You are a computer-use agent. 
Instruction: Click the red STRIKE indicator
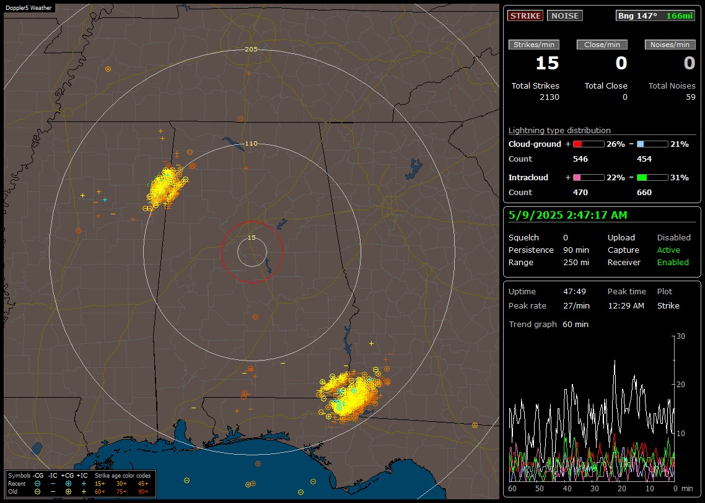tap(525, 15)
